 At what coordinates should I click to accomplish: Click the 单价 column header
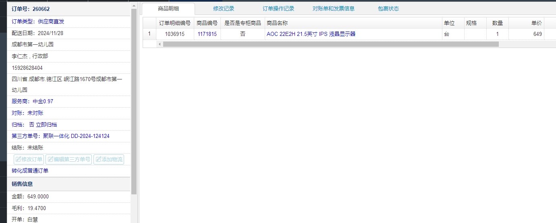[x=526, y=23]
